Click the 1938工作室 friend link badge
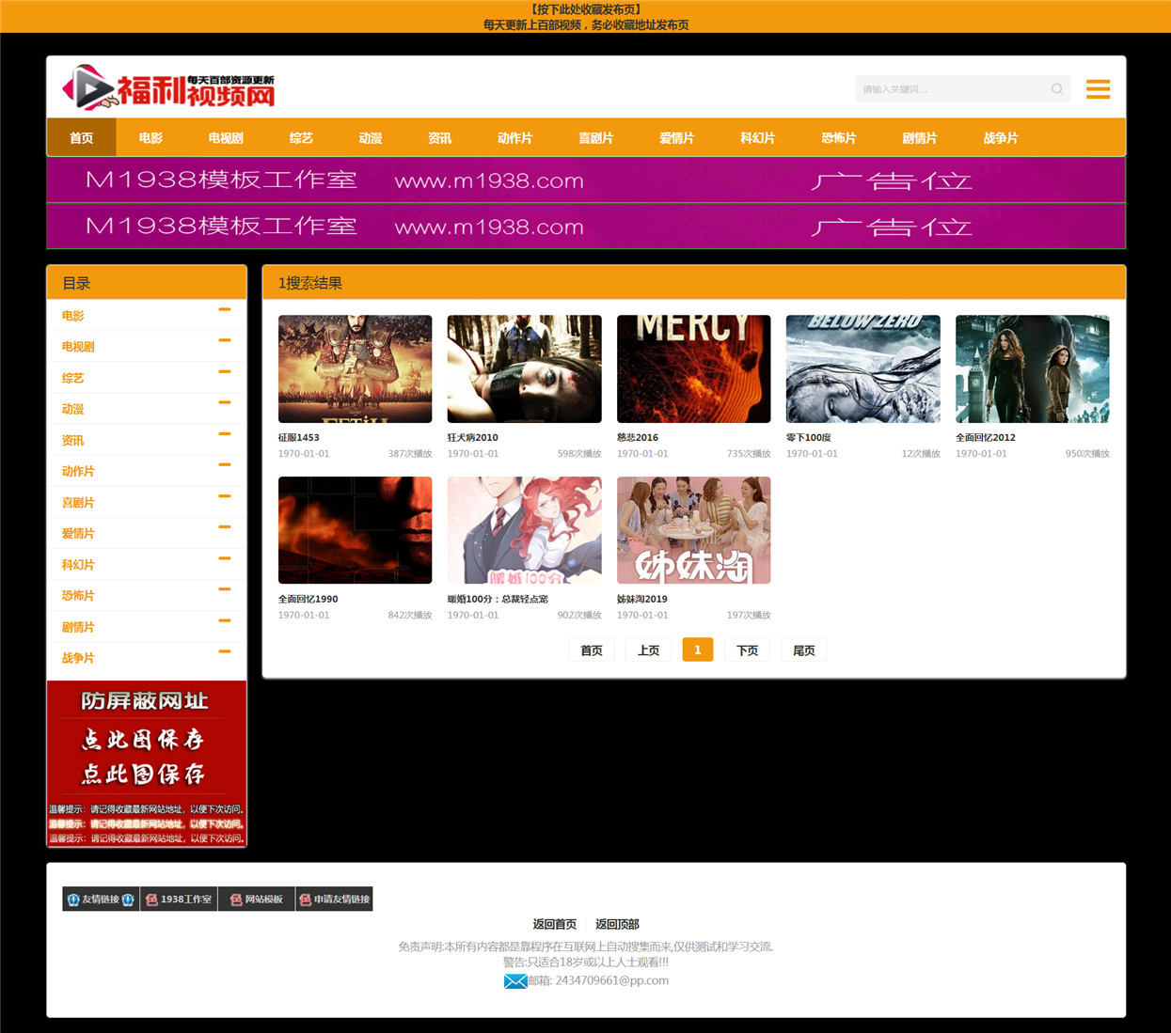This screenshot has height=1033, width=1171. click(179, 900)
